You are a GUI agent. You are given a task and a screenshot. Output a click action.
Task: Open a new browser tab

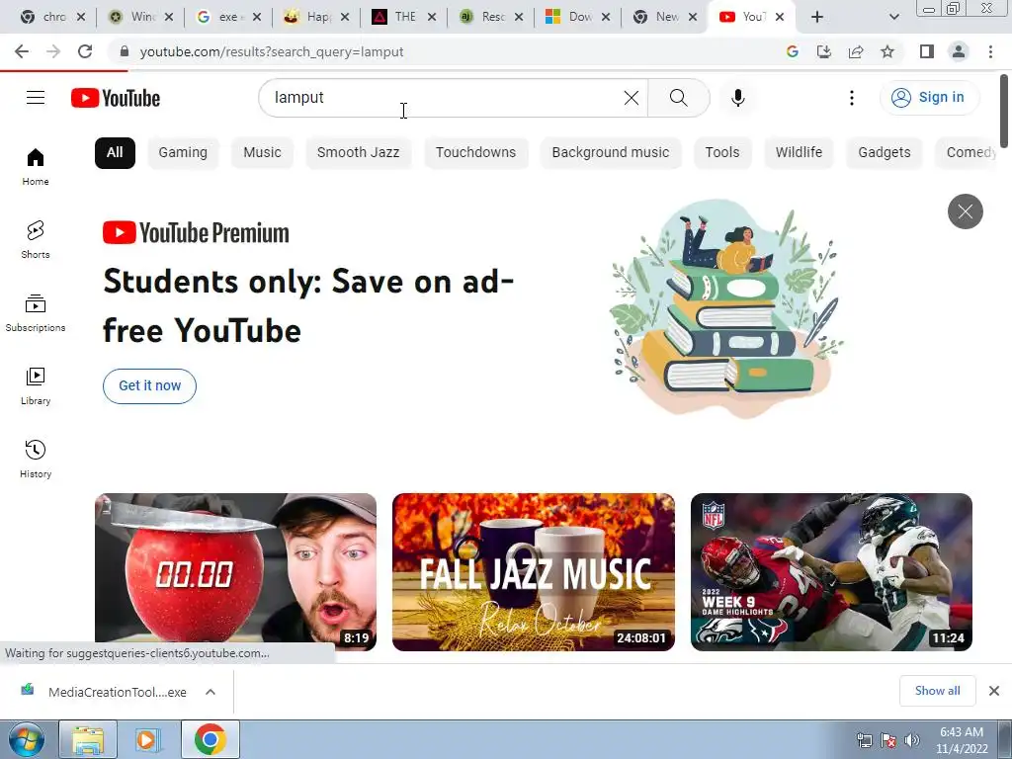pyautogui.click(x=817, y=17)
